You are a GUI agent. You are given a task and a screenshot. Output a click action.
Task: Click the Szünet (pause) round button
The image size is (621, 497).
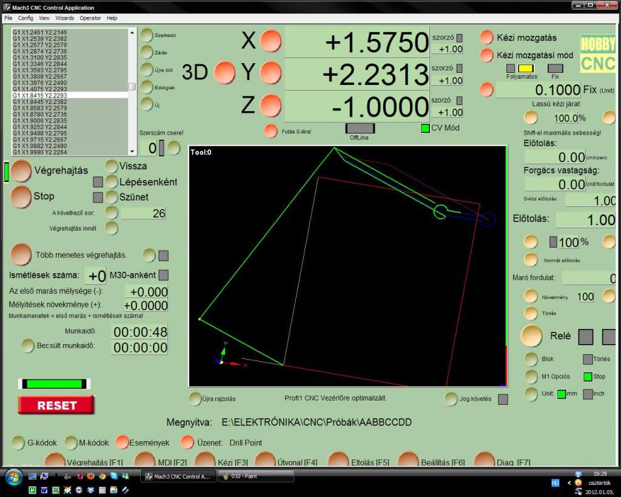coord(112,197)
